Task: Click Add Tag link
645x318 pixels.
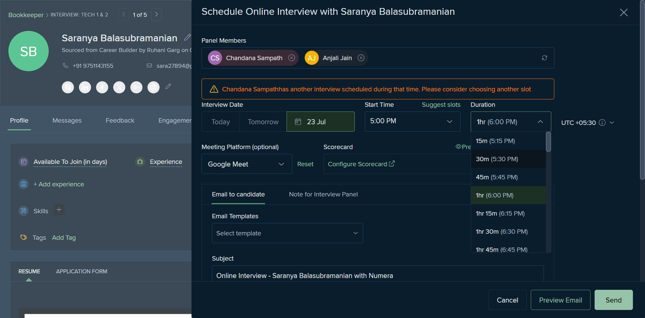Action: 64,237
